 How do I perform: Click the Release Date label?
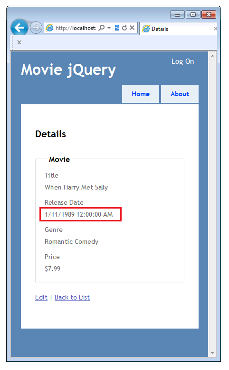point(64,202)
